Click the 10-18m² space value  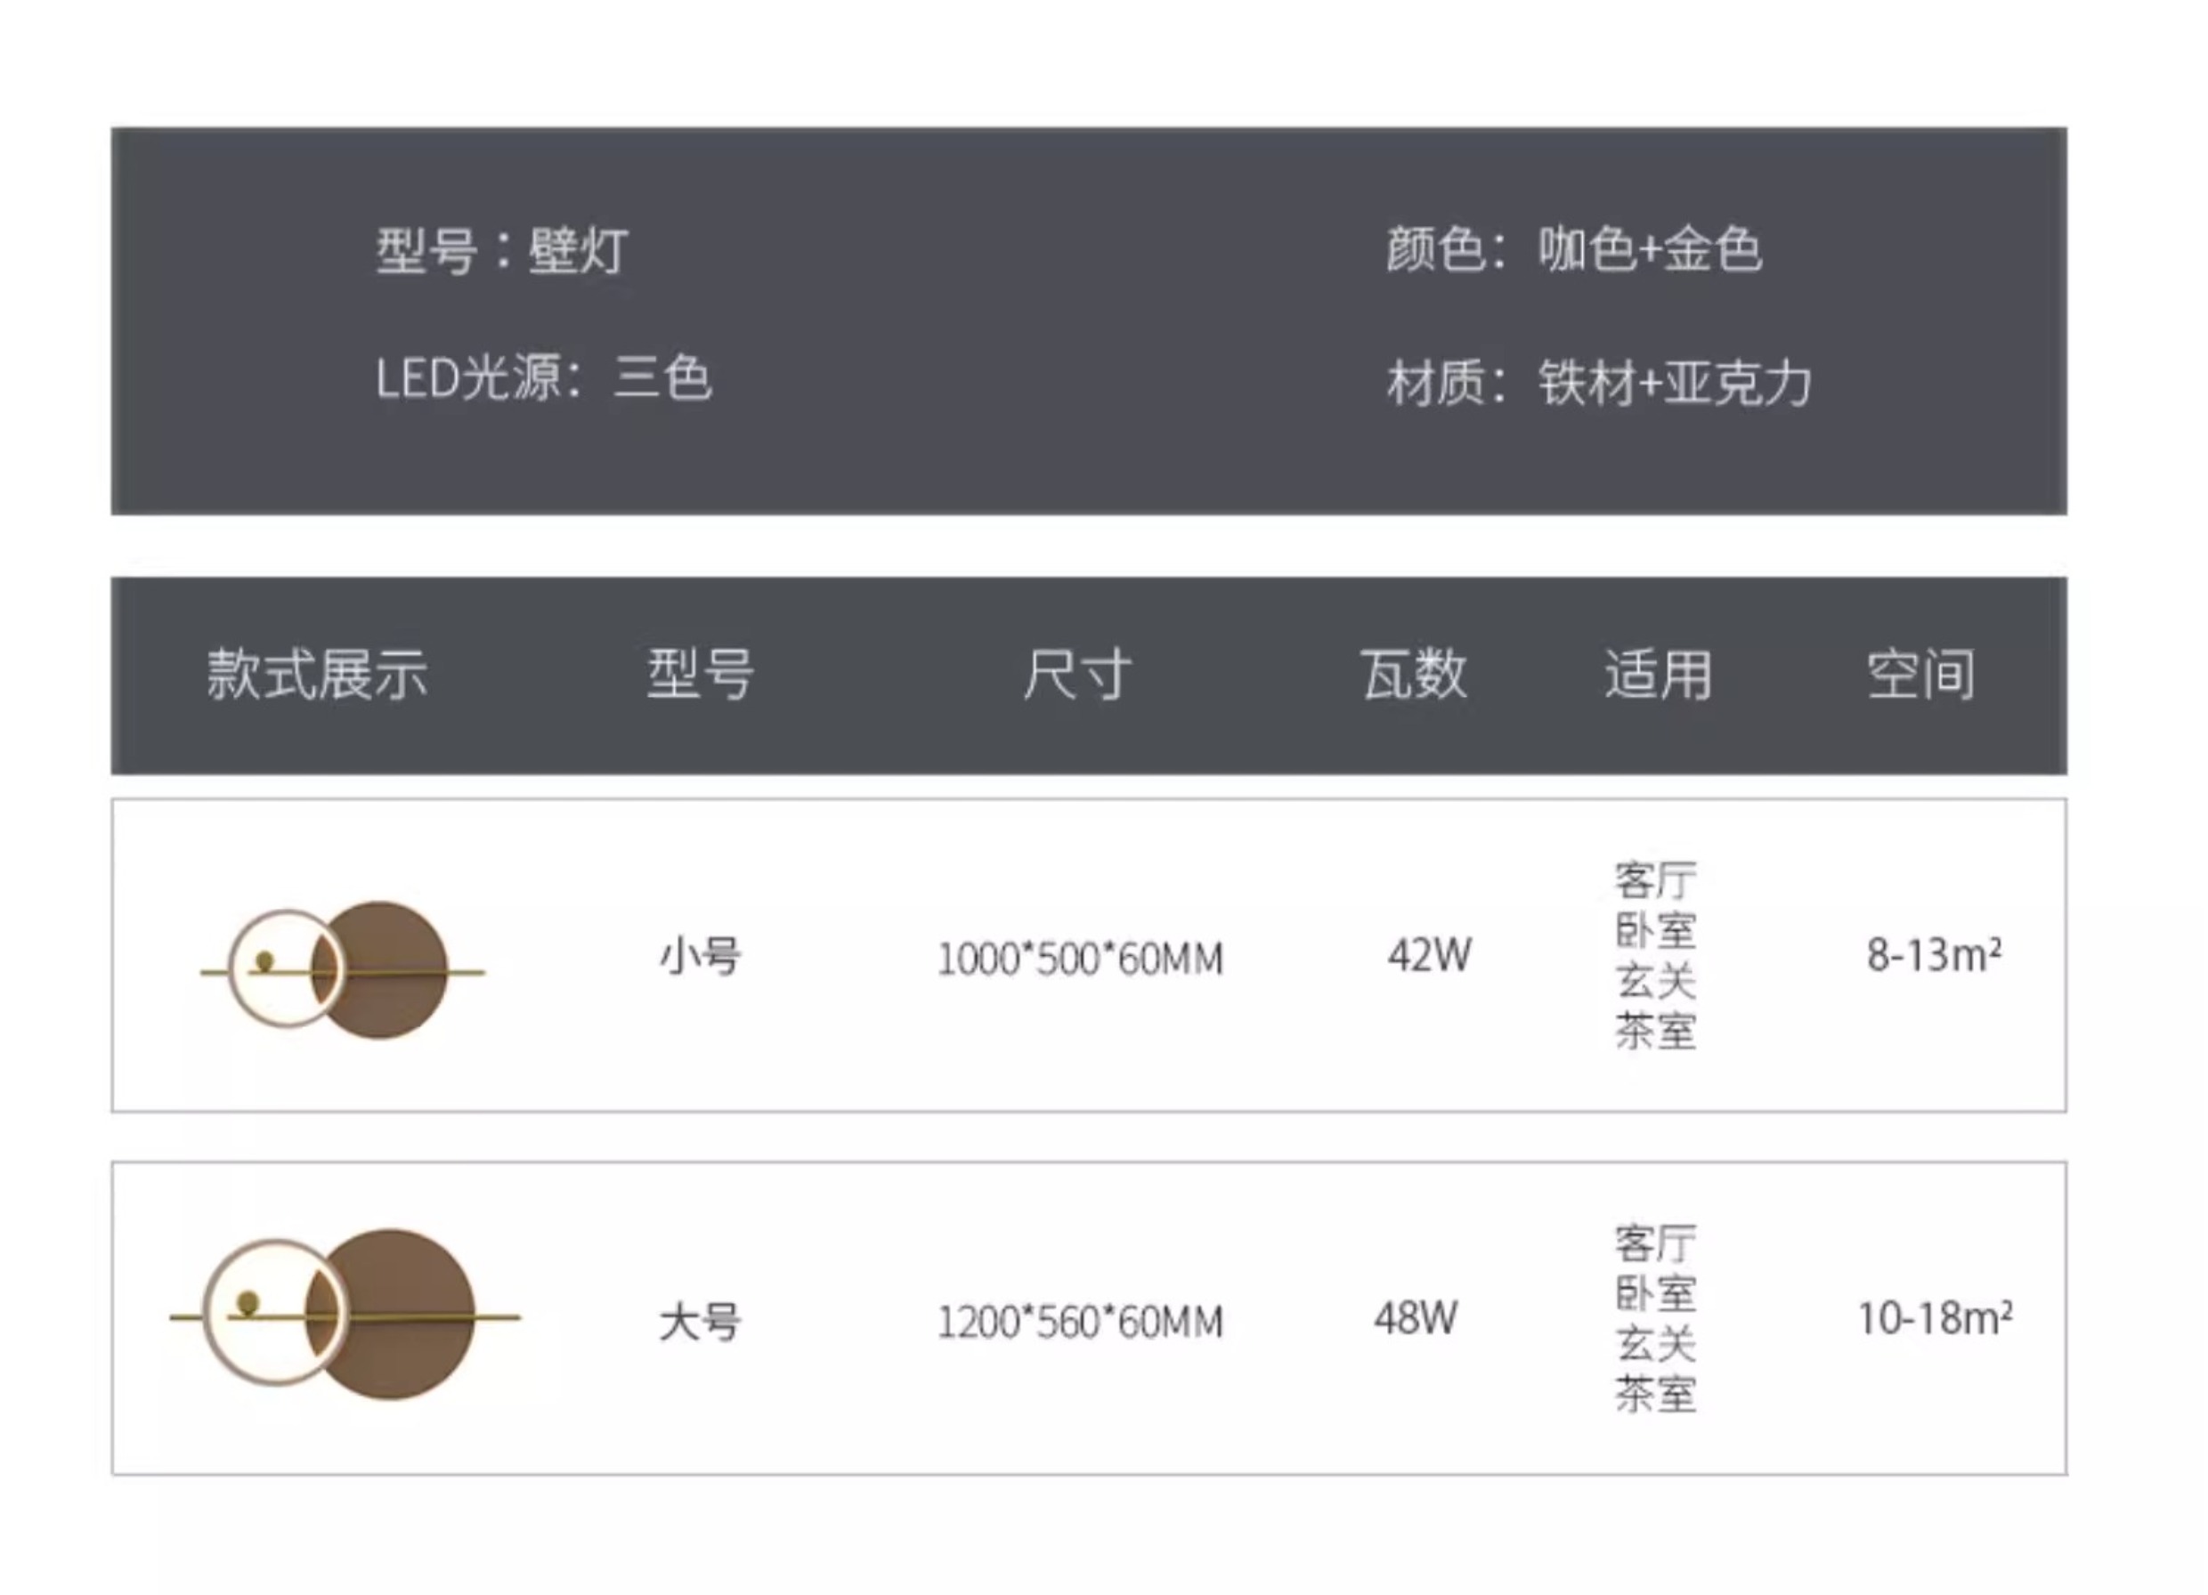(x=1936, y=1317)
